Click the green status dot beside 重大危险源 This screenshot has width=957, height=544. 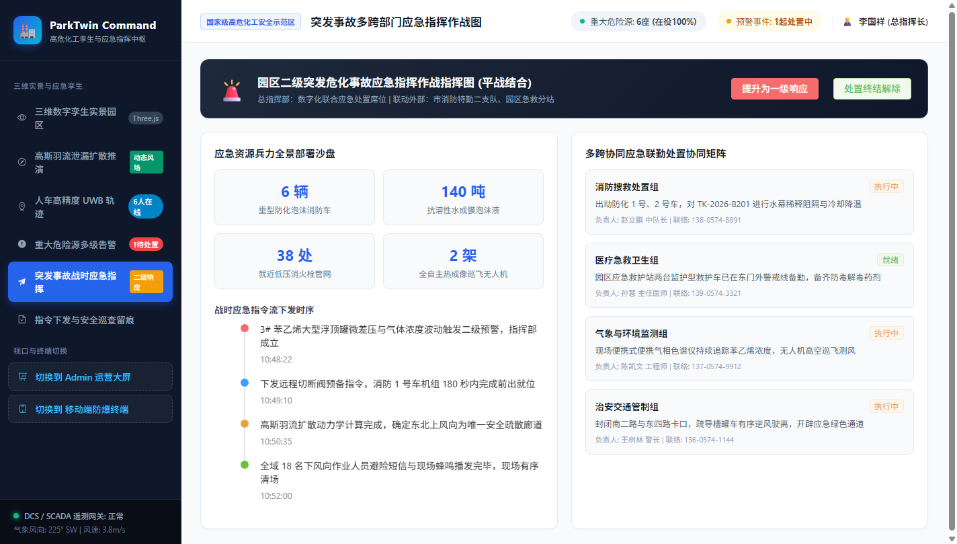click(x=582, y=22)
